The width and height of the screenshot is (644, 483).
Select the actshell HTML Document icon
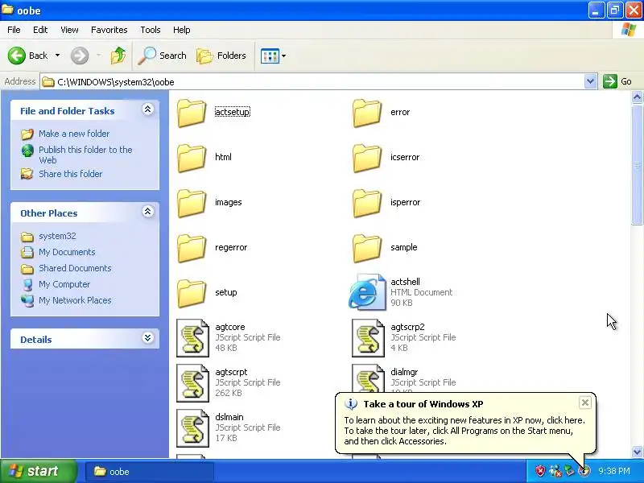coord(367,292)
